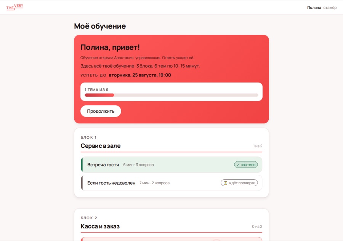Screen dimensions: 343x241
Task: Click the 1 тема из 6 progress bar
Action: click(171, 95)
